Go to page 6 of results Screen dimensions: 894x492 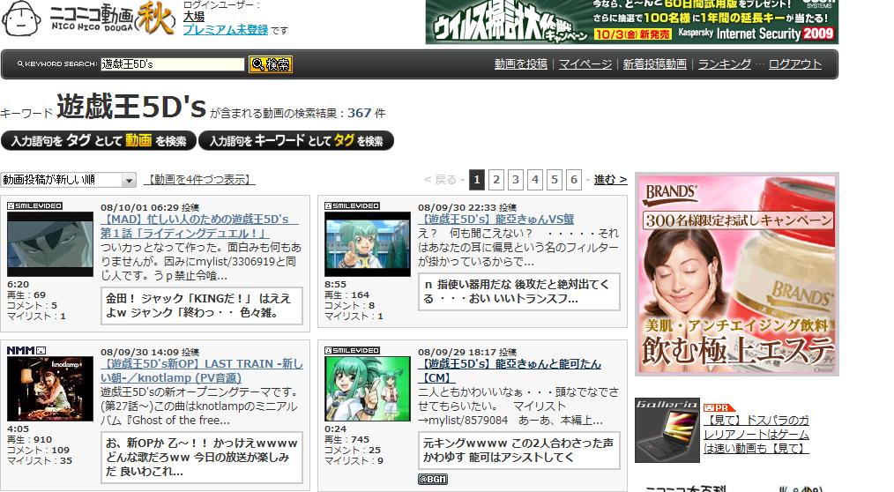(x=574, y=180)
